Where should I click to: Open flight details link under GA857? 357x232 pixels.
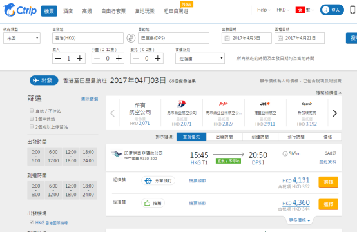pyautogui.click(x=327, y=162)
